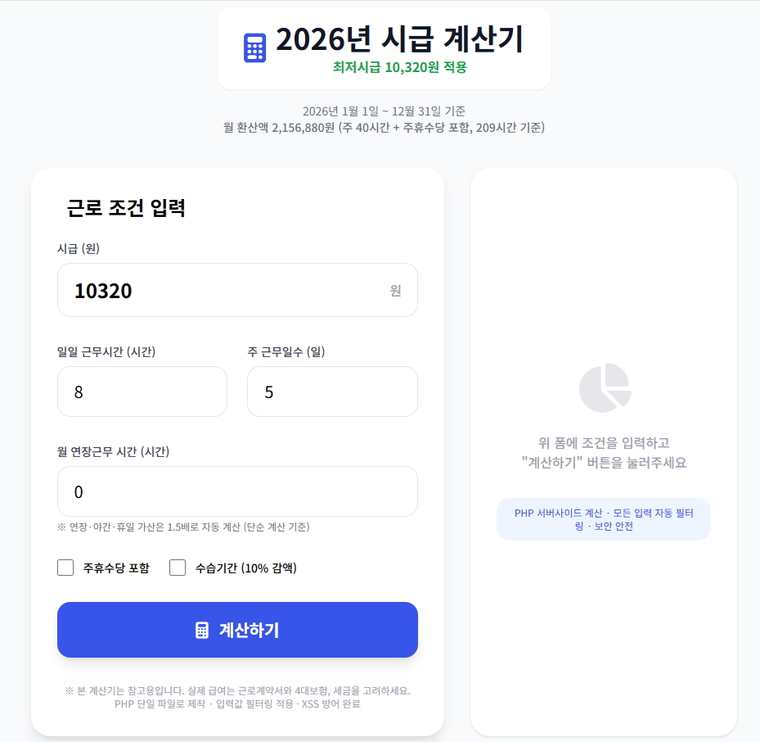Viewport: 760px width, 742px height.
Task: Tick the 수습기간 (10% 감액) checkbox
Action: click(178, 568)
